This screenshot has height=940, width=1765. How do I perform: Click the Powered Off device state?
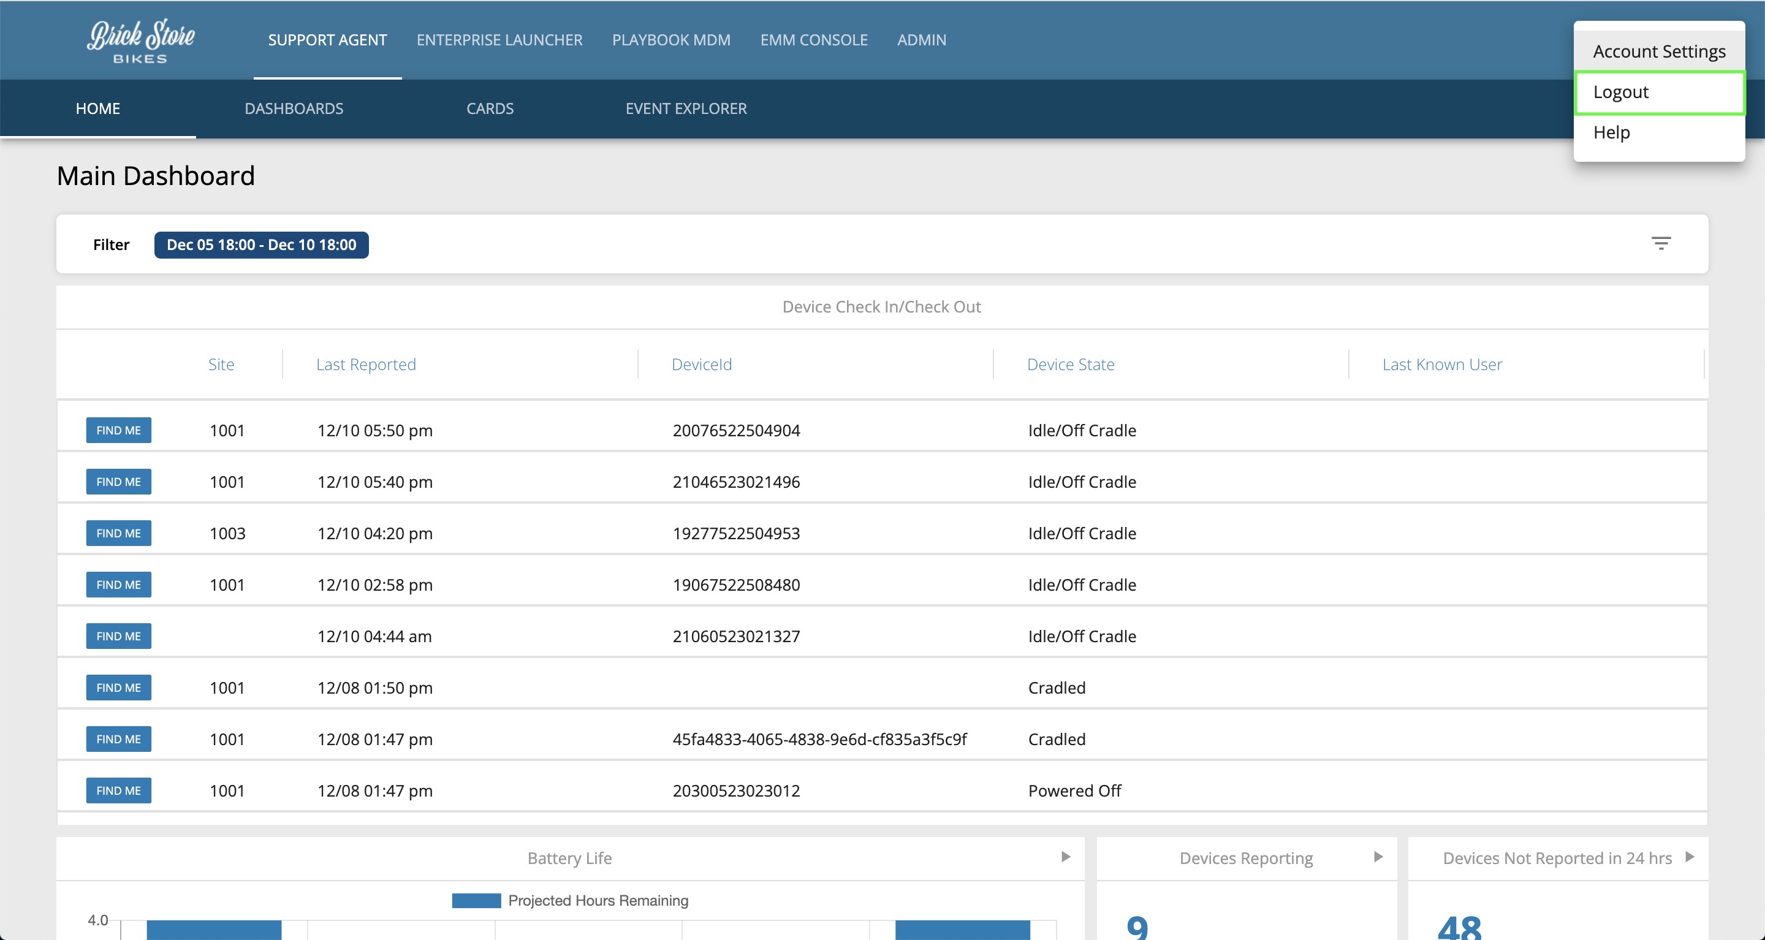(x=1074, y=790)
